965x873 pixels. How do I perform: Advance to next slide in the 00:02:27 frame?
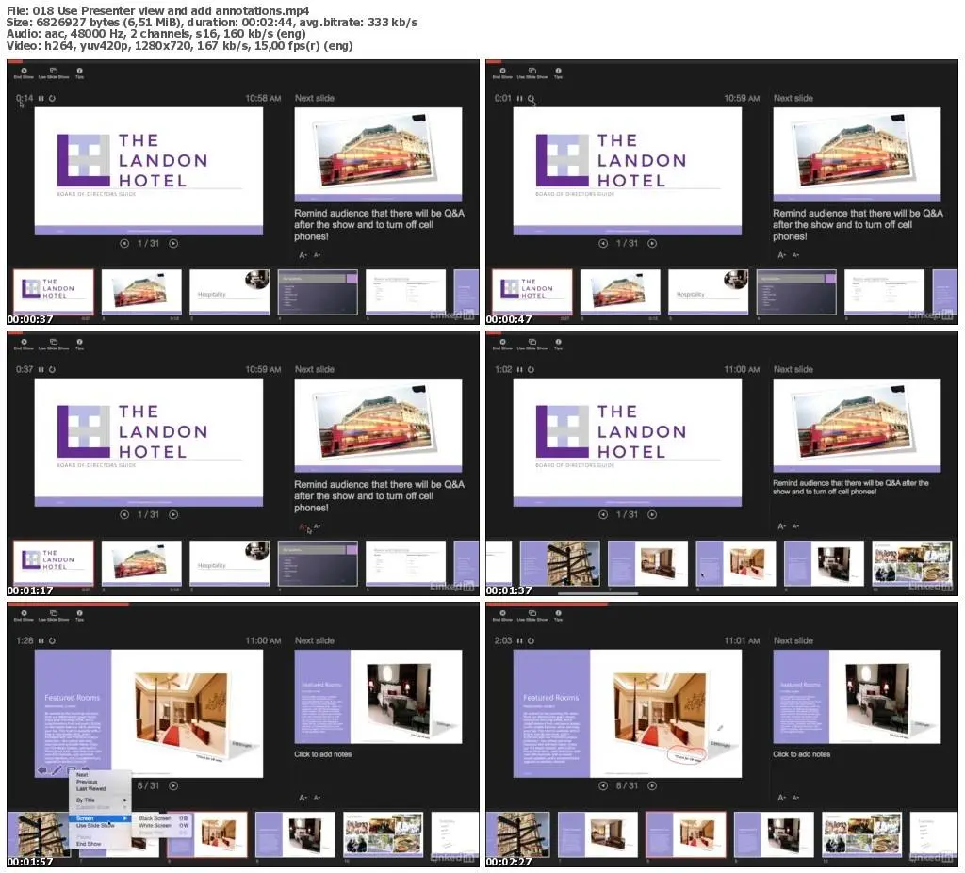click(x=652, y=786)
